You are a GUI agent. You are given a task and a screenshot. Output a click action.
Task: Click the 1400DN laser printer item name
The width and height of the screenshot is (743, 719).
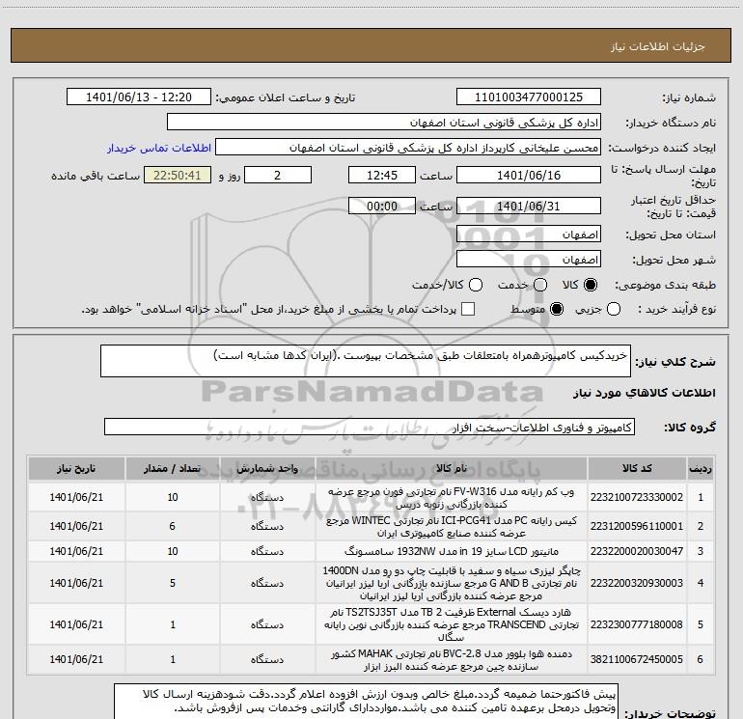point(452,583)
